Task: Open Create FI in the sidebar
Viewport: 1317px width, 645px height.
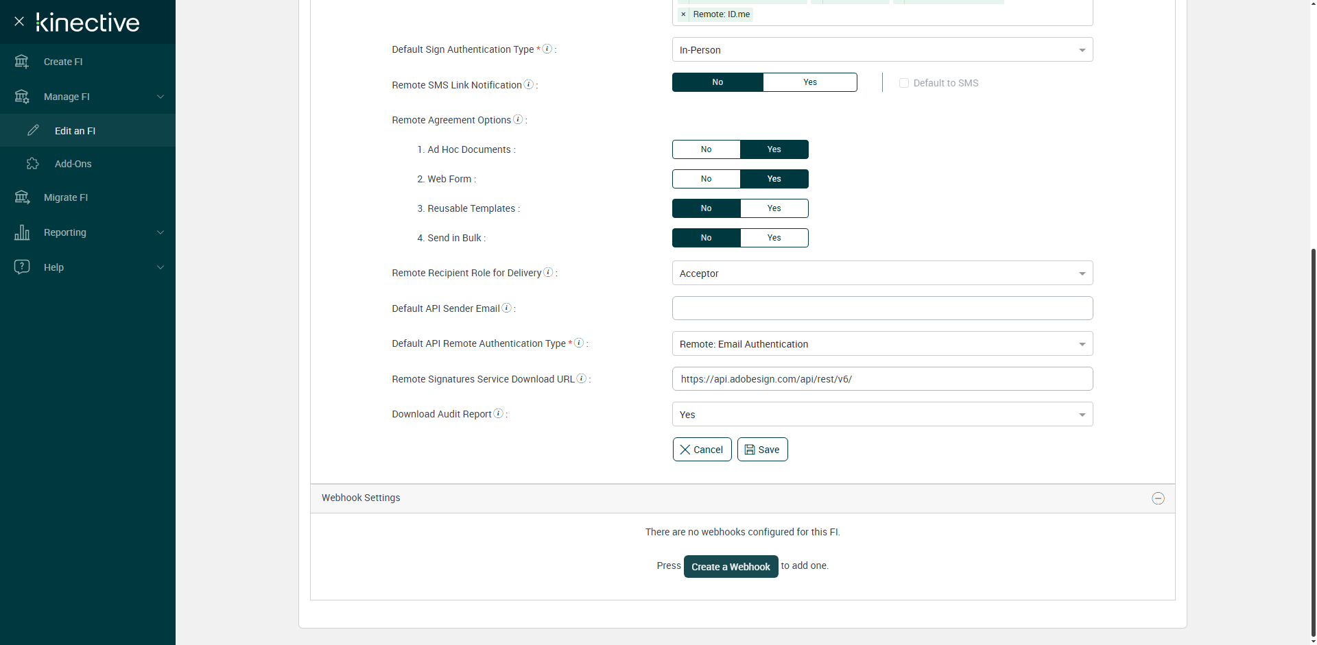Action: click(x=88, y=62)
